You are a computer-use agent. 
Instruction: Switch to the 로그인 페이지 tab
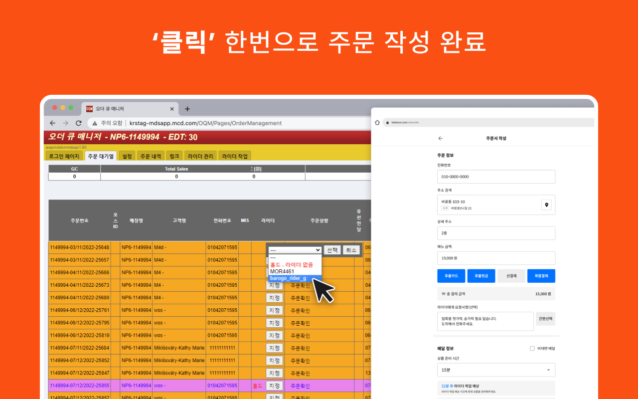[x=64, y=156]
